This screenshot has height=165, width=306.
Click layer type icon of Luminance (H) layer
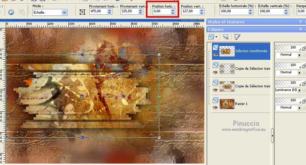(x=216, y=83)
